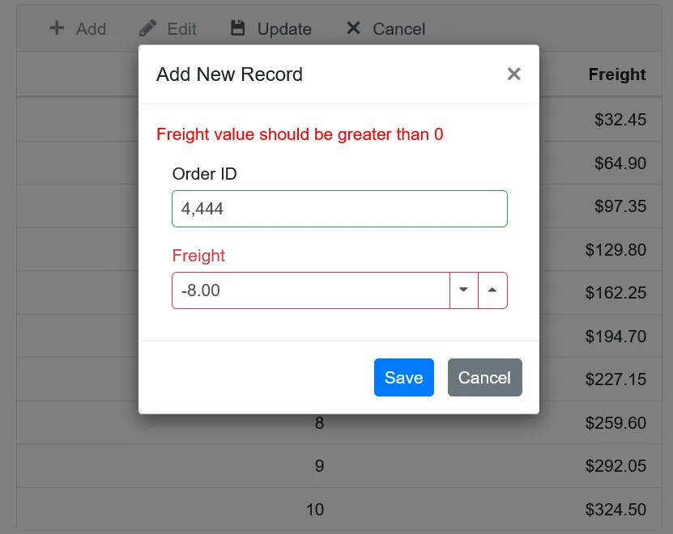Click the Update save icon
The height and width of the screenshot is (534, 673).
point(237,28)
